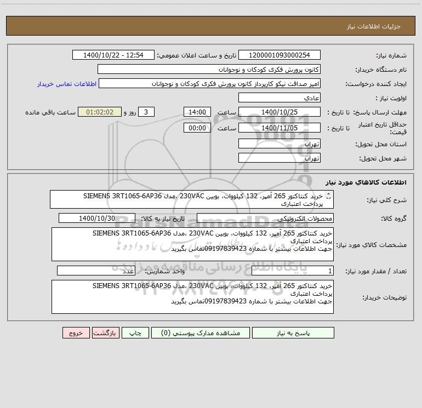
Task: Click the price validity date 1400/11/05
Action: click(x=280, y=128)
